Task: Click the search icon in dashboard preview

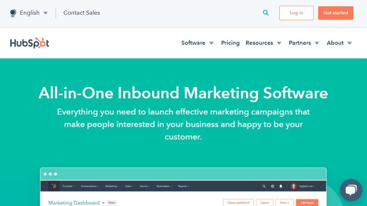Action: pos(264,186)
